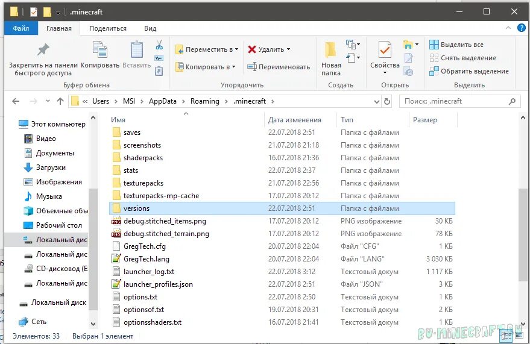
Task: Select the versions folder
Action: [283, 208]
